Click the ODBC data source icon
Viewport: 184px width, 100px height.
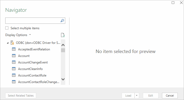pyautogui.click(x=12, y=43)
